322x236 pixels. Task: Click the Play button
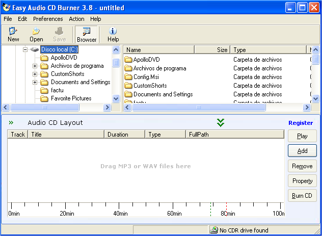click(302, 136)
